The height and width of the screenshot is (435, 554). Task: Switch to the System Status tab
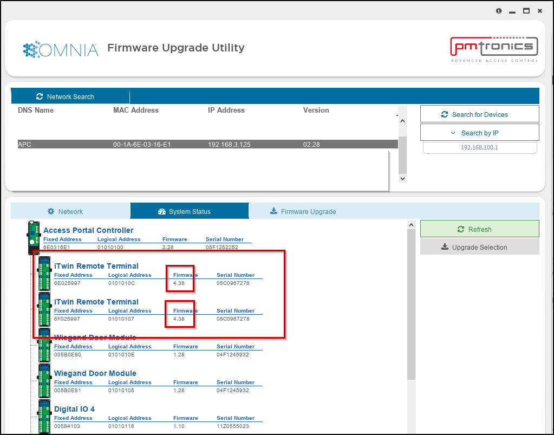pos(190,211)
